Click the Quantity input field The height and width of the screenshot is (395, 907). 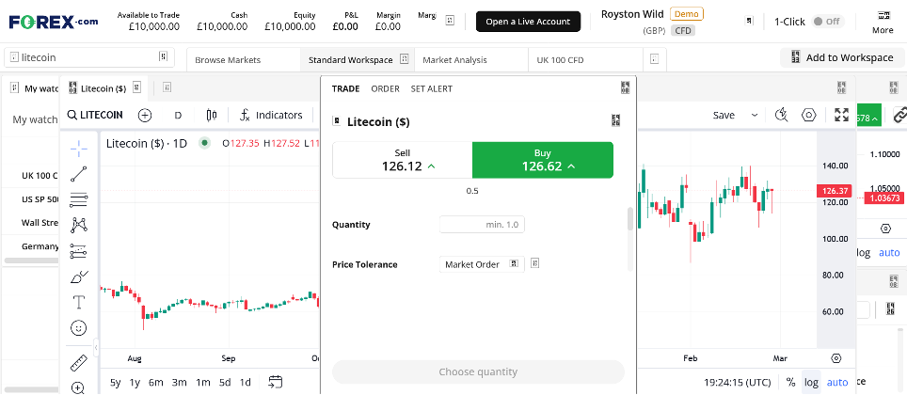(482, 225)
